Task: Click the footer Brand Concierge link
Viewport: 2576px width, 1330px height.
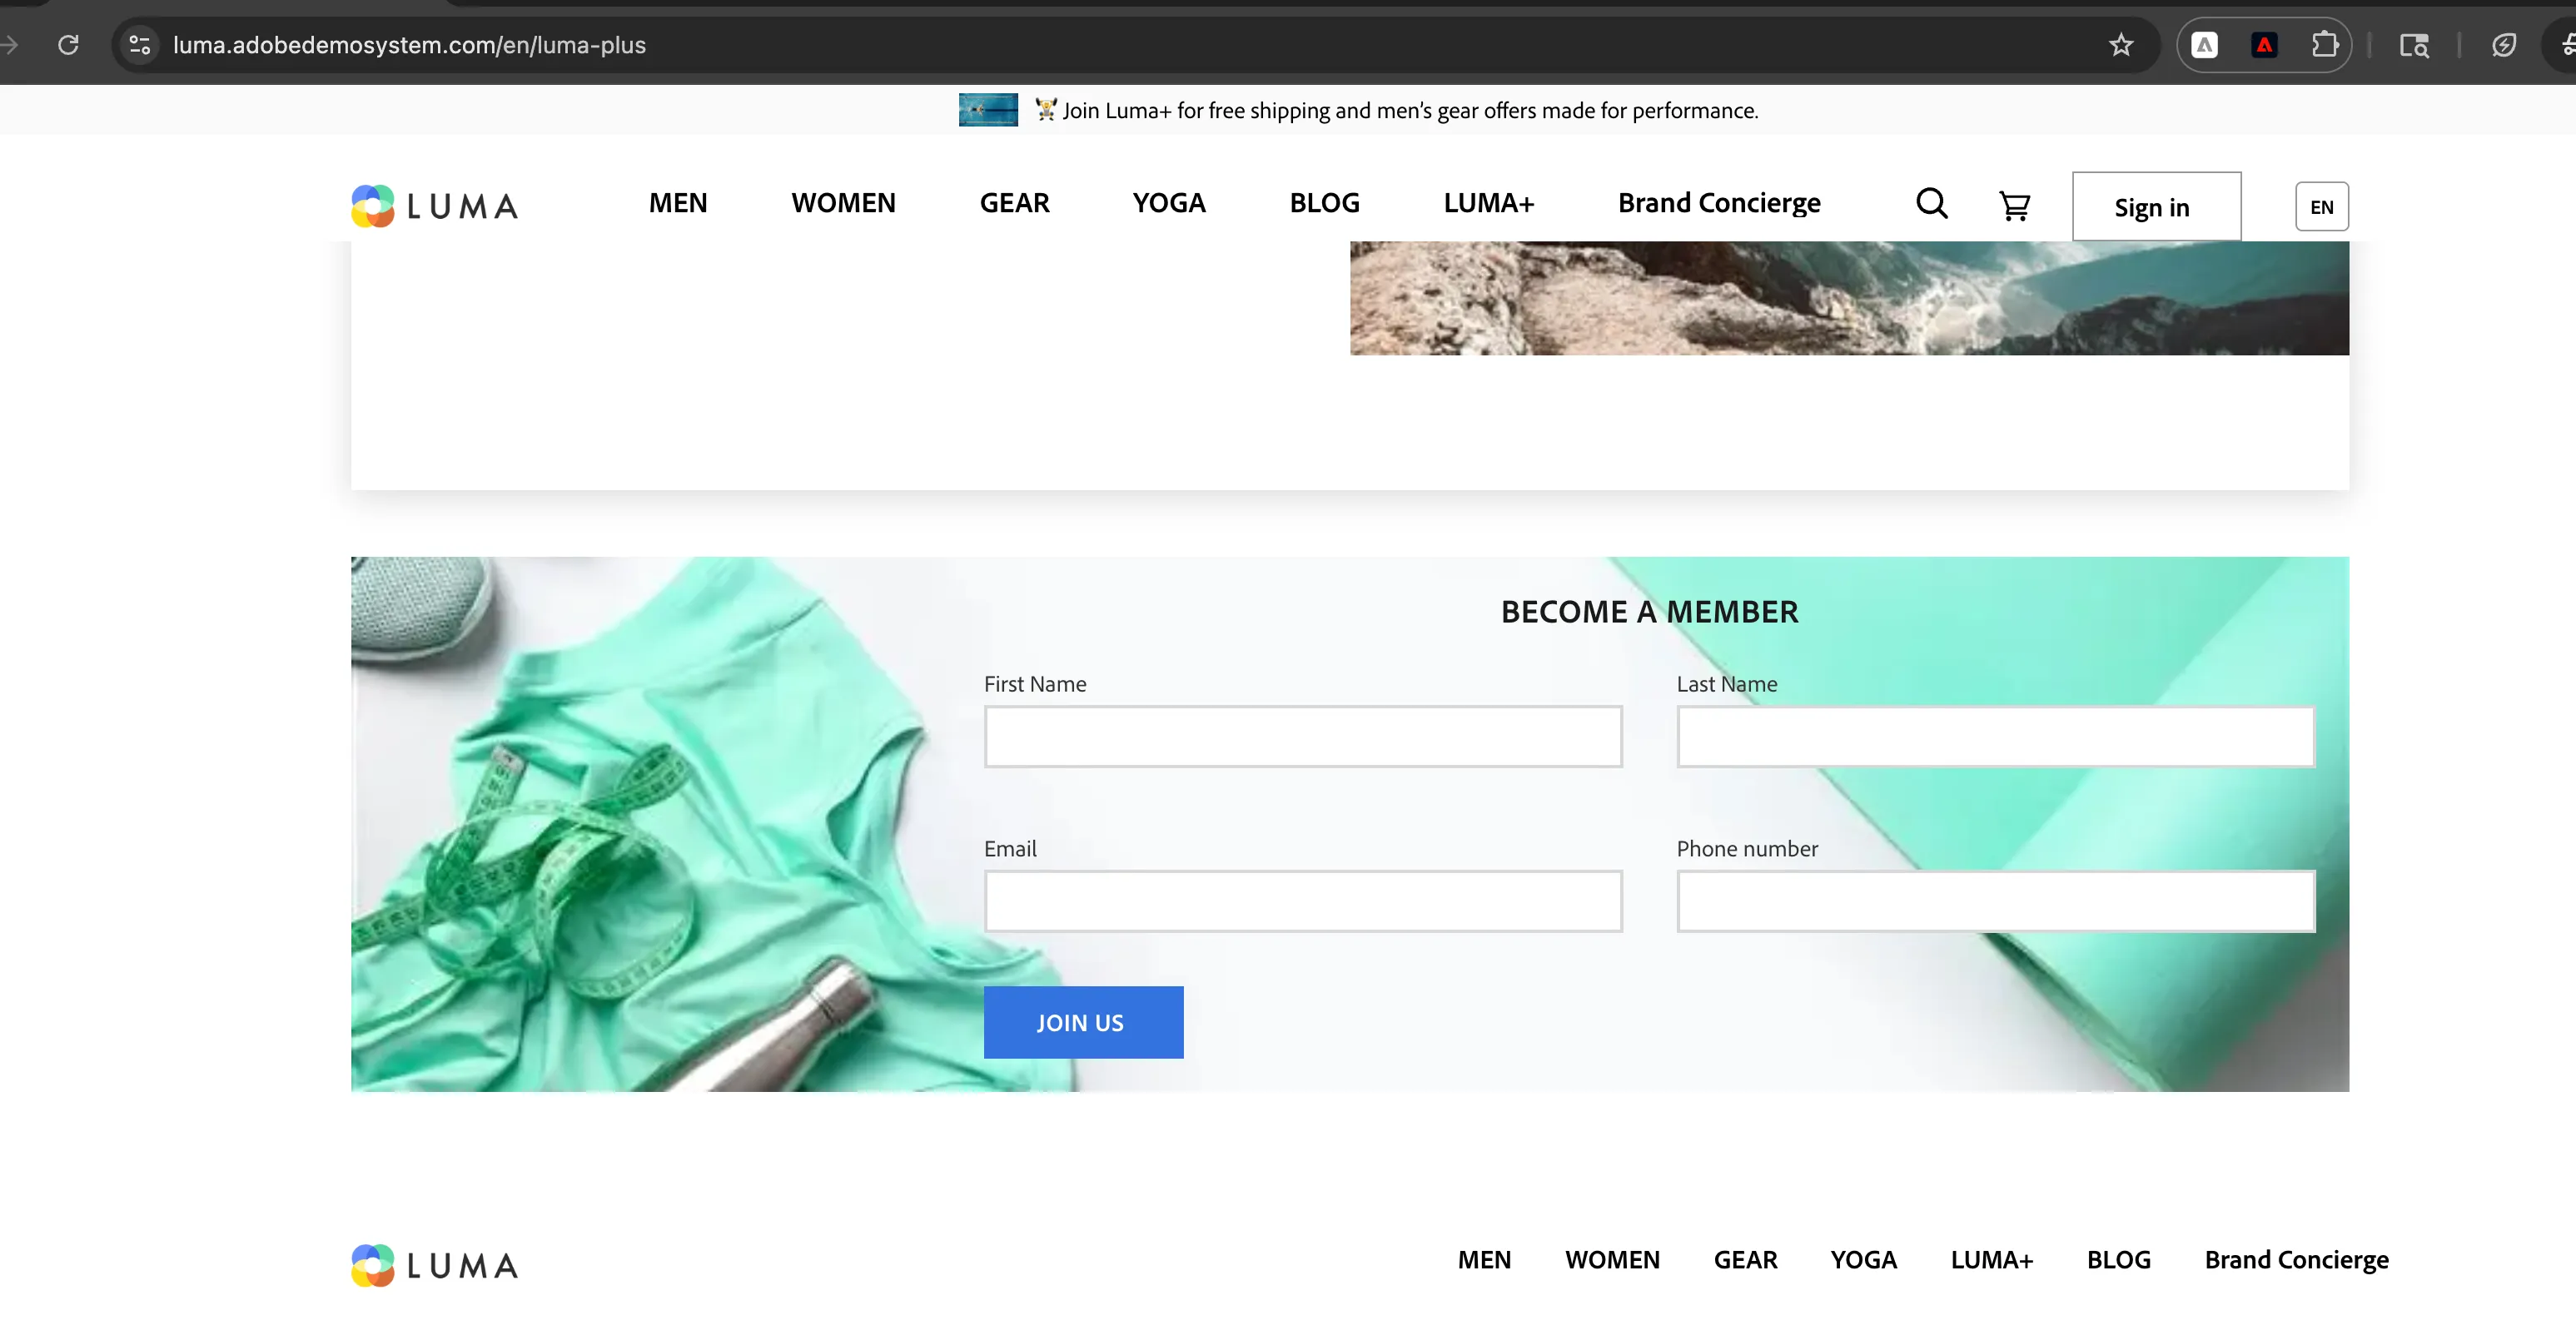Action: tap(2296, 1260)
